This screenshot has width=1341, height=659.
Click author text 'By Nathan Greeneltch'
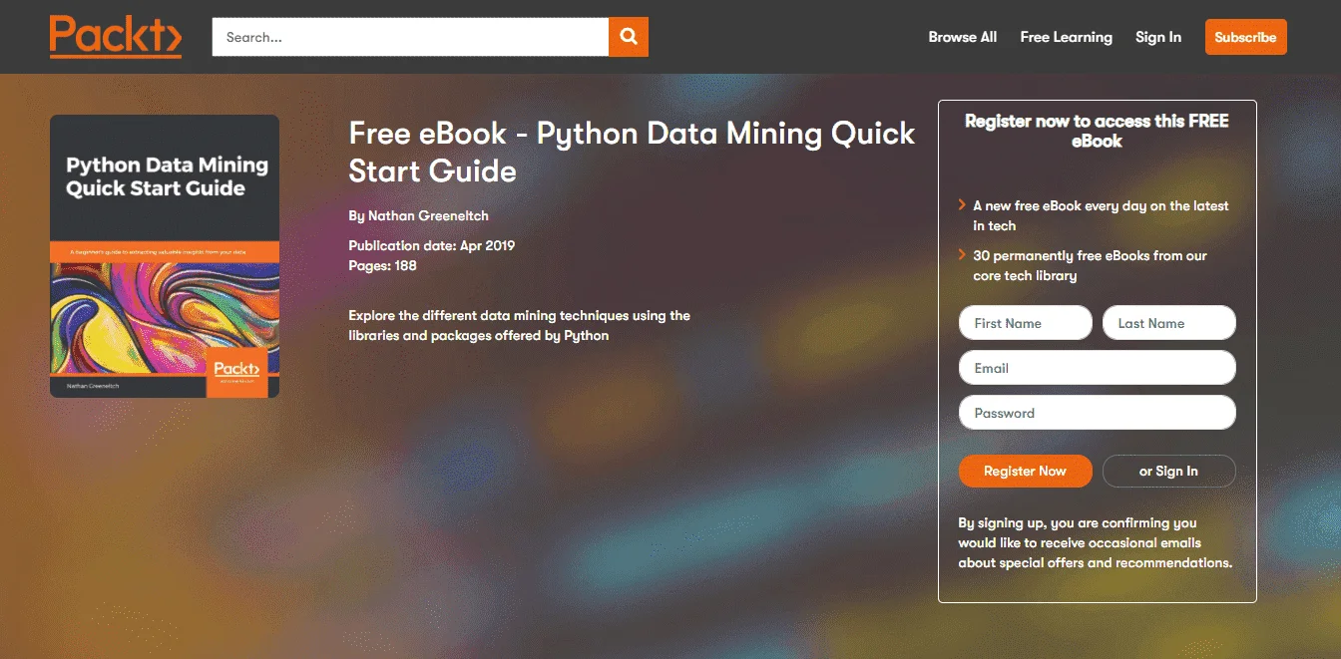418,215
